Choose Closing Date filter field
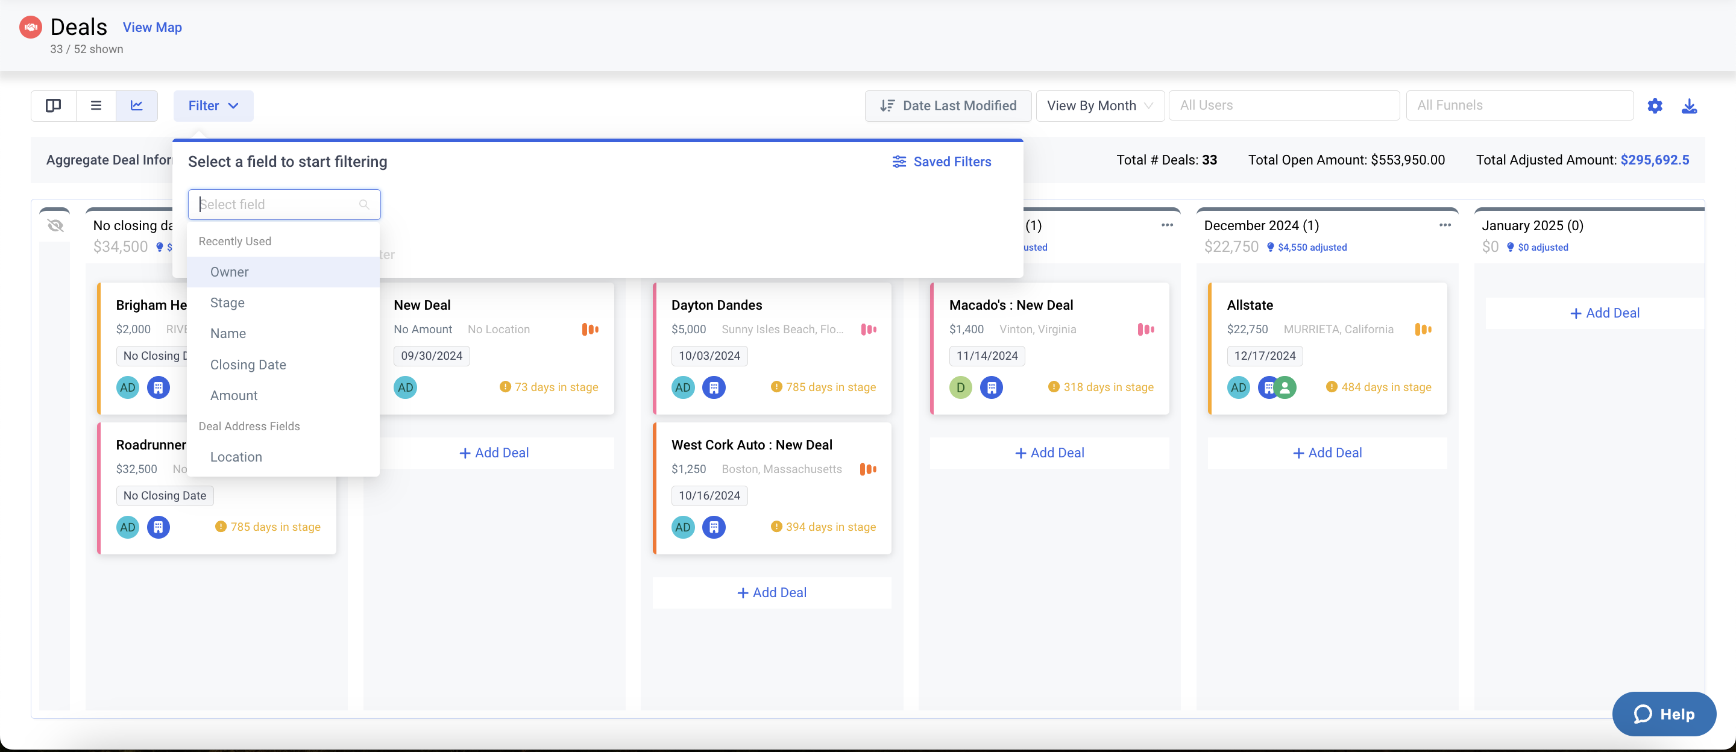The width and height of the screenshot is (1736, 752). (284, 365)
